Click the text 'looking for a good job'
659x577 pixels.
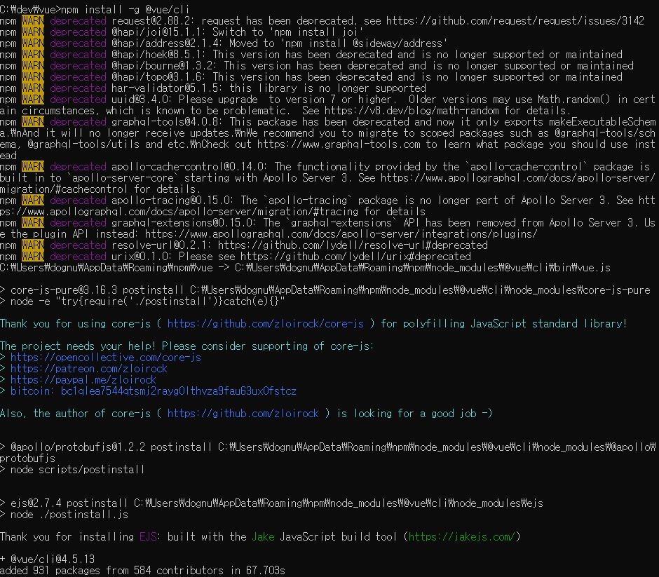tap(415, 413)
